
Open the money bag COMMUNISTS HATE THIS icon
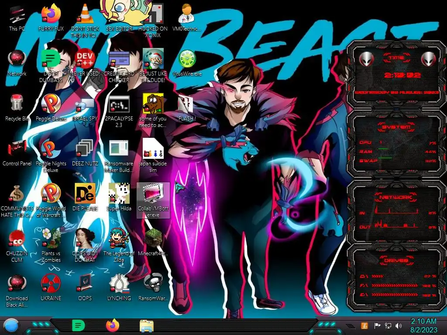17,201
